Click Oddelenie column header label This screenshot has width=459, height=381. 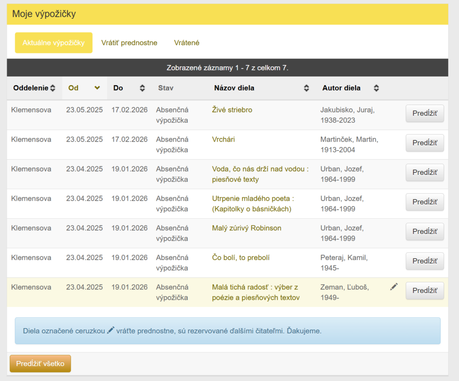(x=31, y=88)
